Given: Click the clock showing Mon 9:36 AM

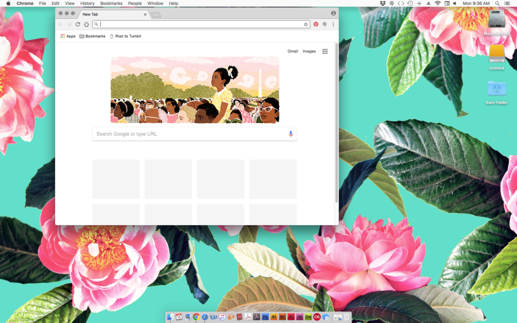Looking at the screenshot, I should pos(476,4).
